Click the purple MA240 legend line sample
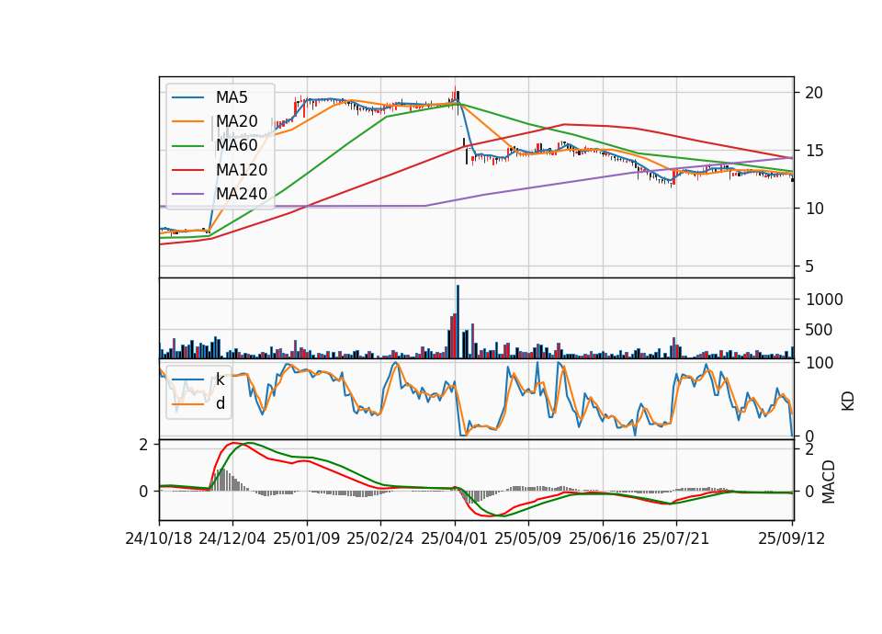The height and width of the screenshot is (634, 882). pyautogui.click(x=187, y=194)
